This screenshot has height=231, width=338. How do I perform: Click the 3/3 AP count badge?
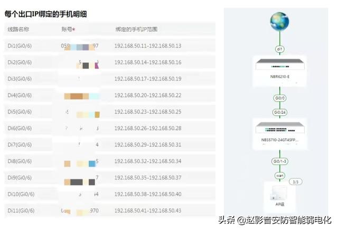[x=296, y=182]
